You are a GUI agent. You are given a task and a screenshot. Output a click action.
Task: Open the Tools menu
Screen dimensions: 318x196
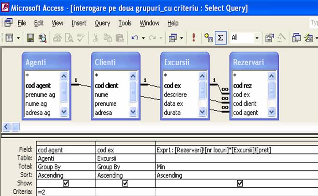[x=125, y=23]
